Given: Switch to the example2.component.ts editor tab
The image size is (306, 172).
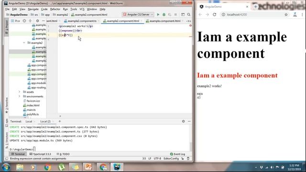Looking at the screenshot, I should [82, 21].
